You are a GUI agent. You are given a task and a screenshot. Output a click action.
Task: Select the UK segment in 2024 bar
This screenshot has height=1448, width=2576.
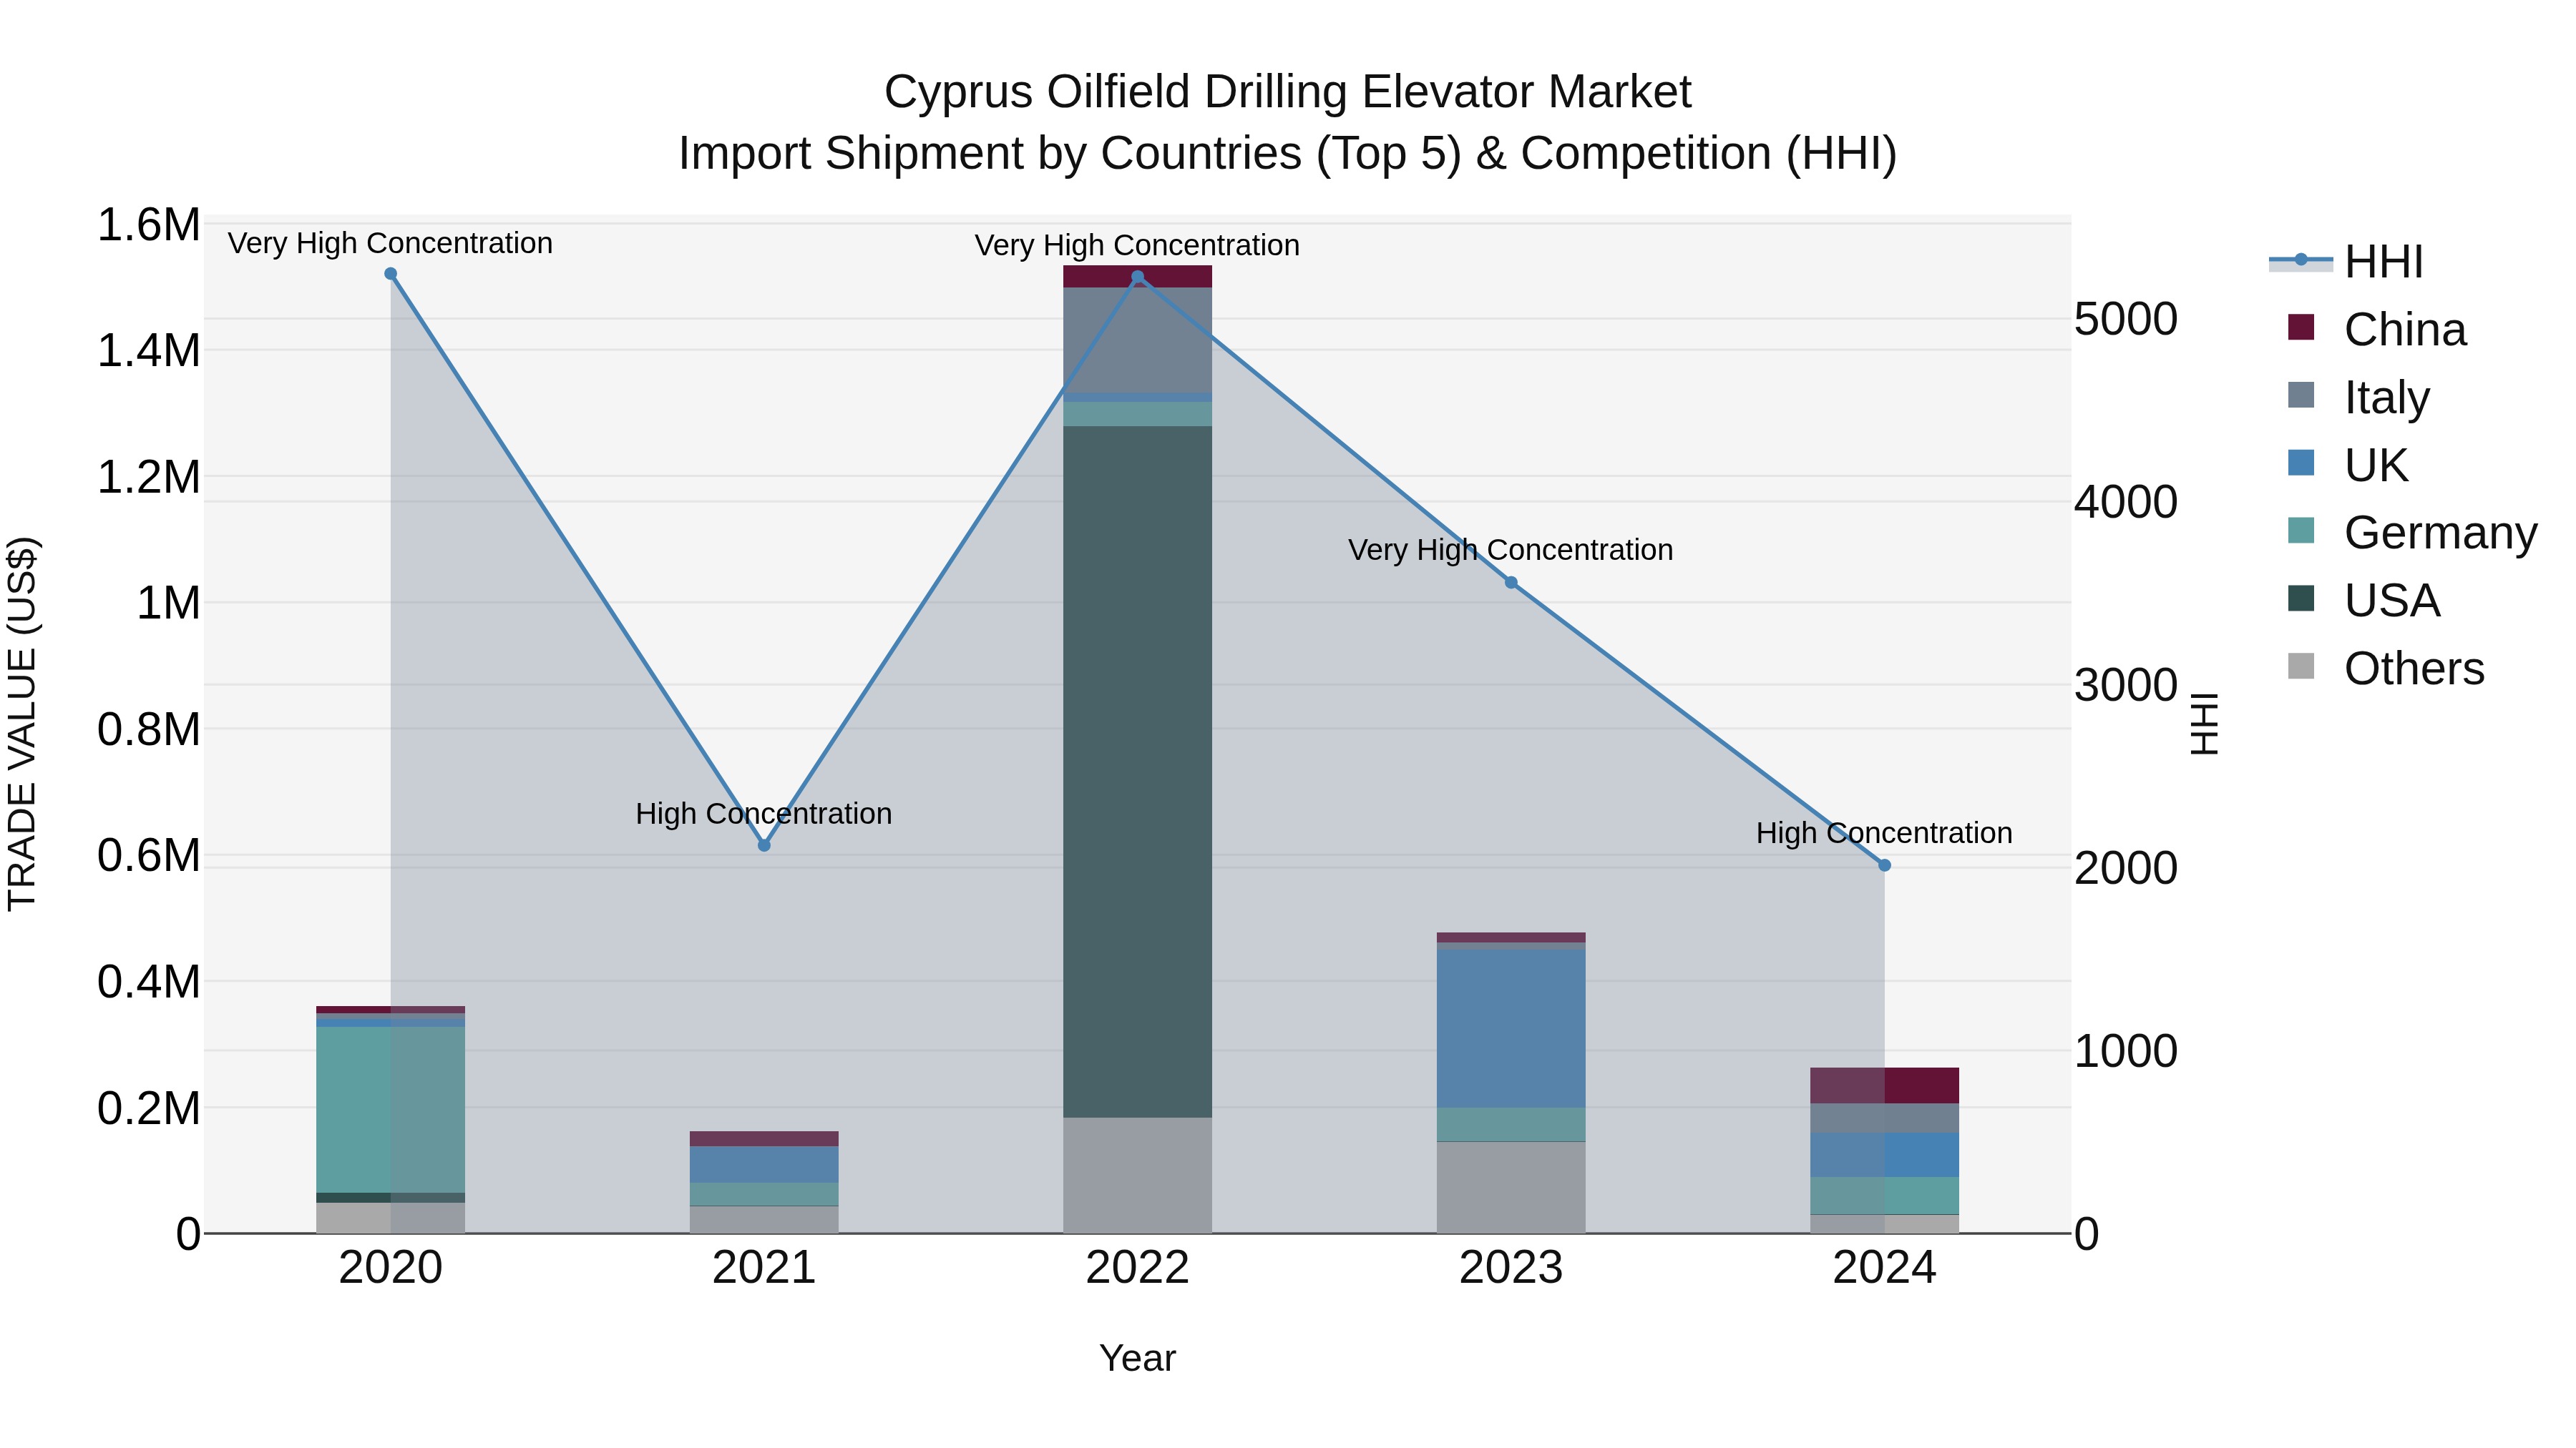click(1885, 1154)
